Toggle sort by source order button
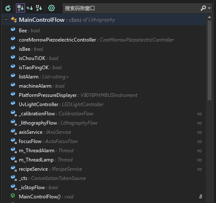This screenshot has height=203, width=216. tap(21, 8)
